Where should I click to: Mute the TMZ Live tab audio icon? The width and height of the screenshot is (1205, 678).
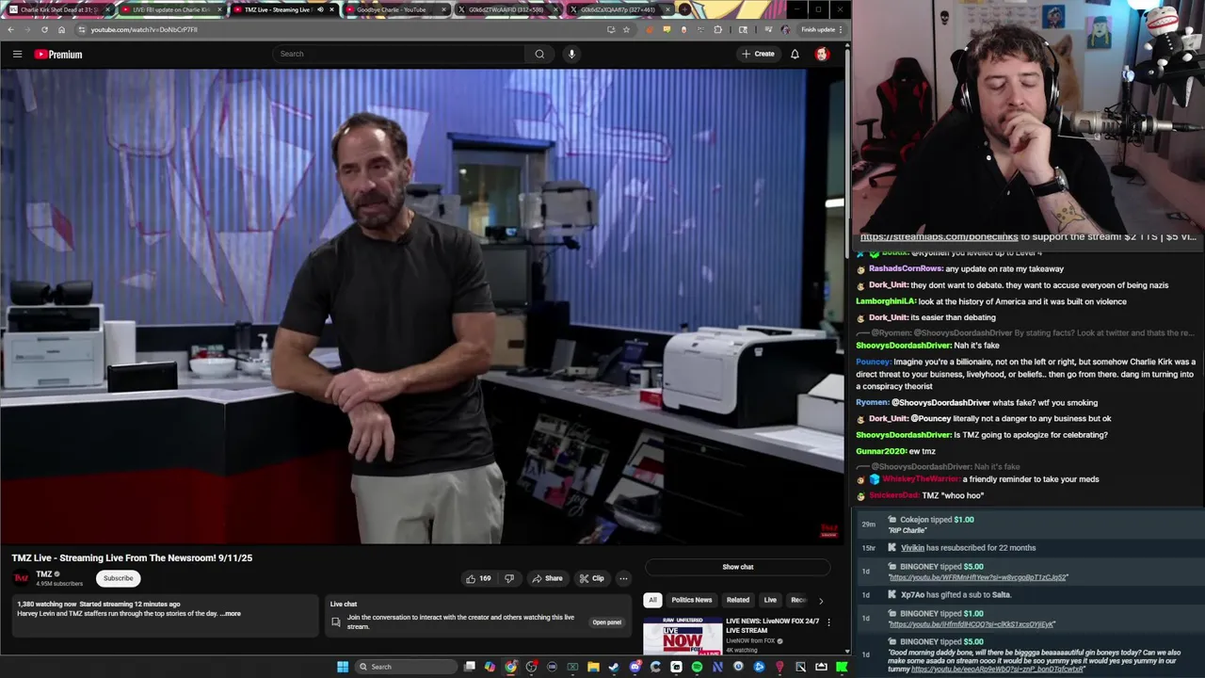point(320,9)
